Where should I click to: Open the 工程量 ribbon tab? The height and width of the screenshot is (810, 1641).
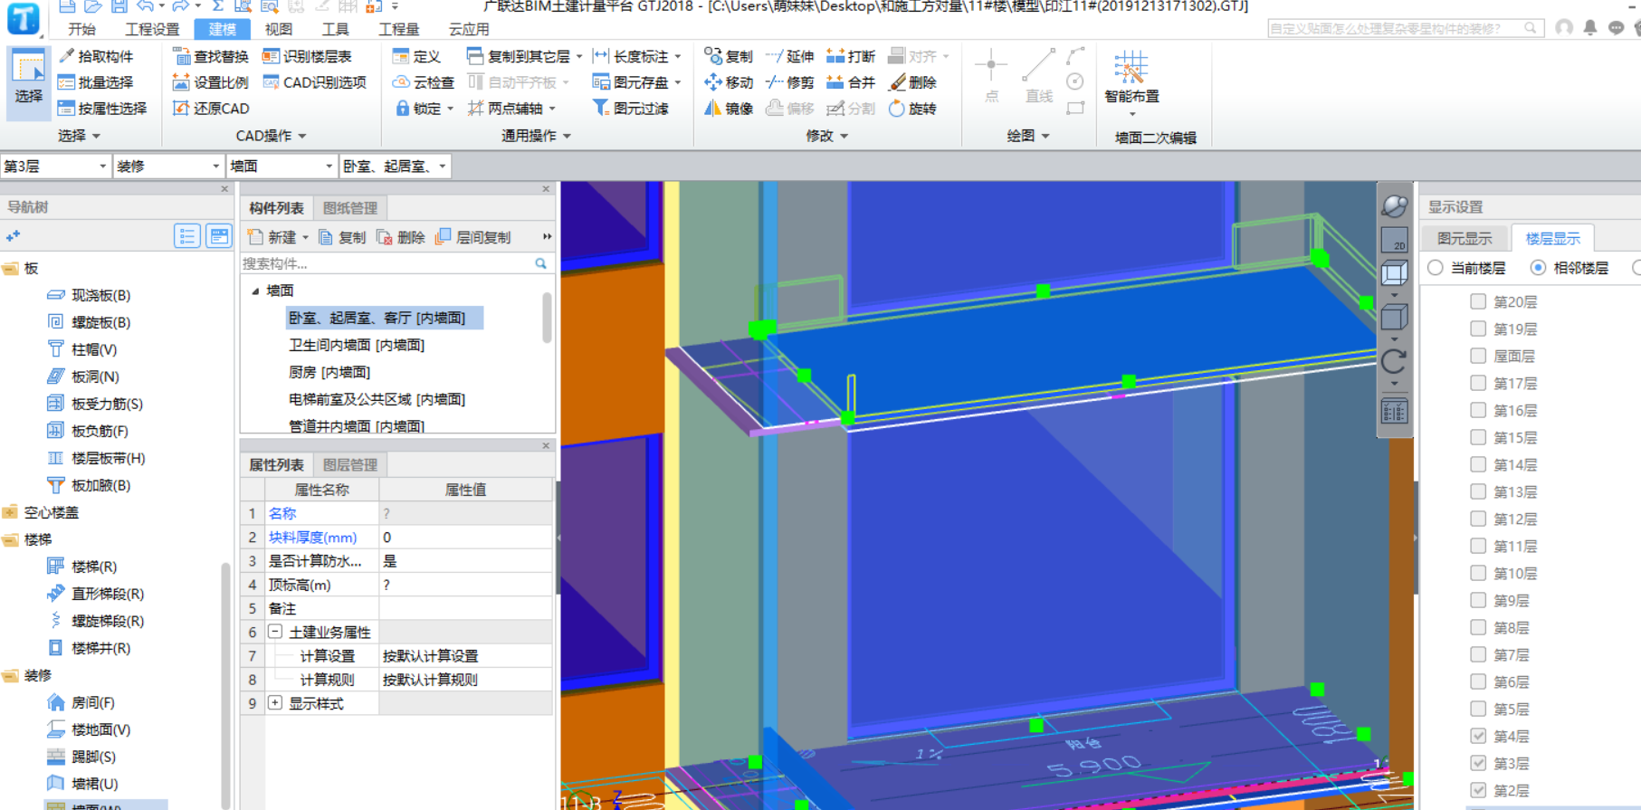point(399,29)
